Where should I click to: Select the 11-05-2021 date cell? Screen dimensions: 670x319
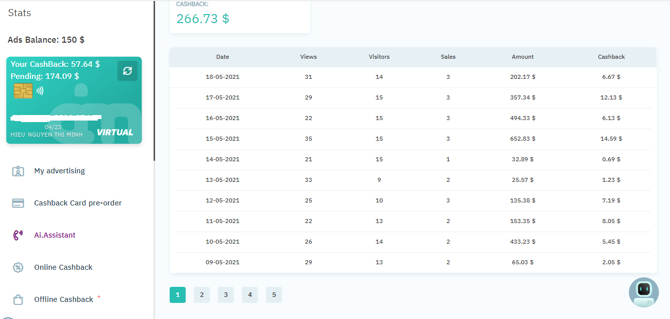coord(223,221)
